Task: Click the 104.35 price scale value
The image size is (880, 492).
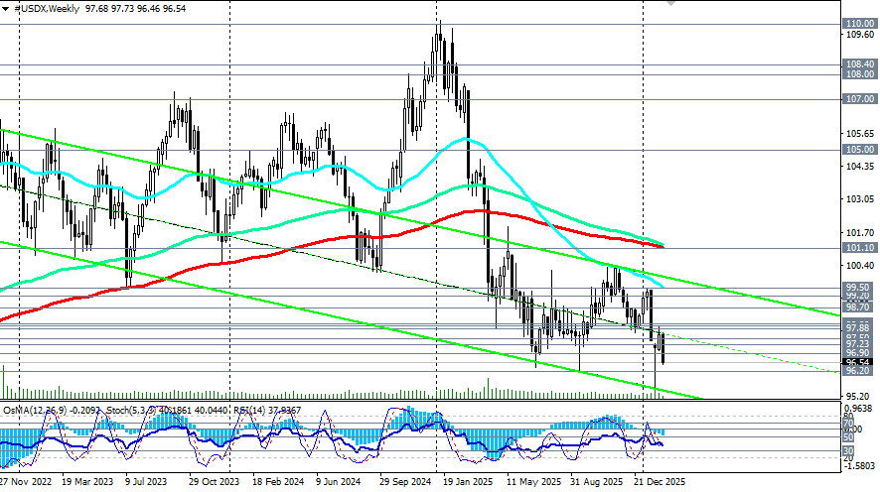Action: tap(859, 167)
